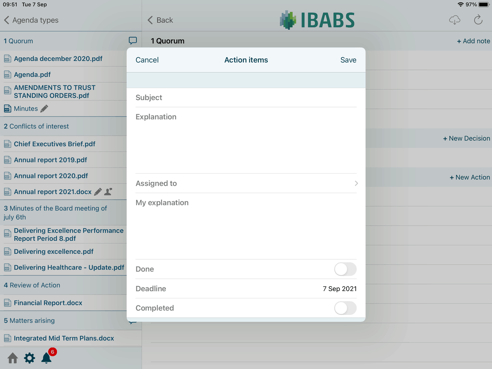Tap PDF icon of Agenda.pdf

7,75
